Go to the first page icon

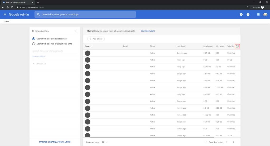click(x=205, y=142)
